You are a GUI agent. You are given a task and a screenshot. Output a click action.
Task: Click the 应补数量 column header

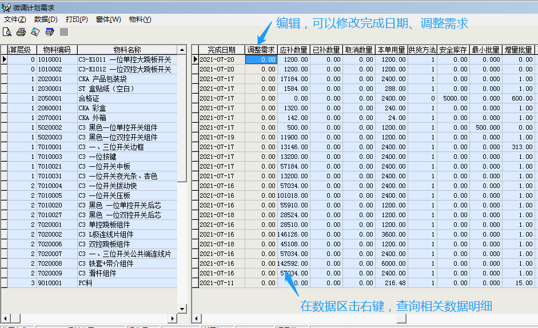pos(294,50)
